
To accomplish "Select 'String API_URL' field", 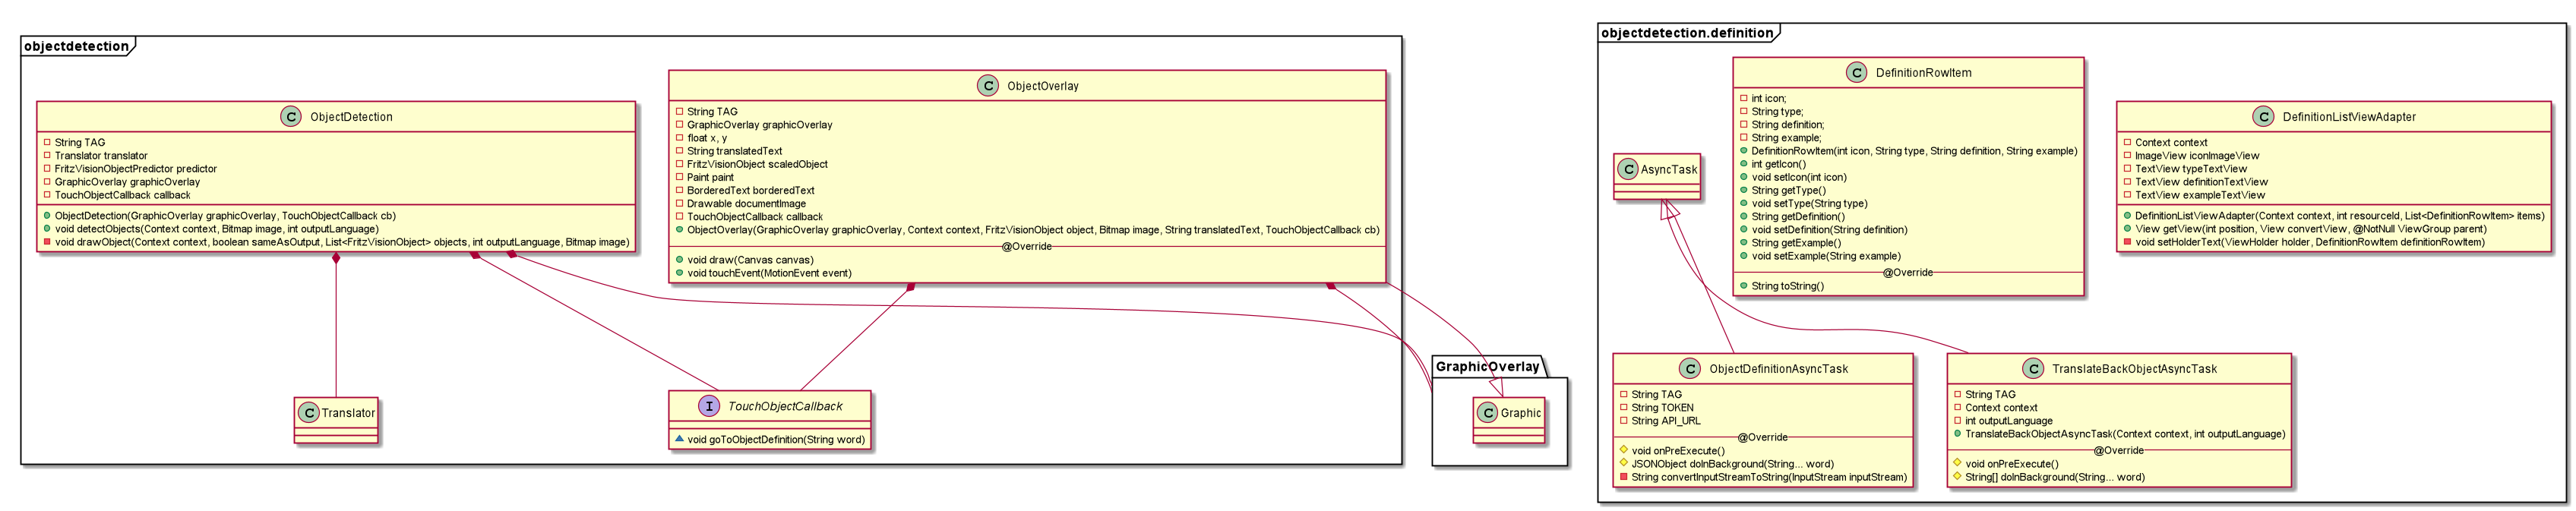I will click(1666, 421).
